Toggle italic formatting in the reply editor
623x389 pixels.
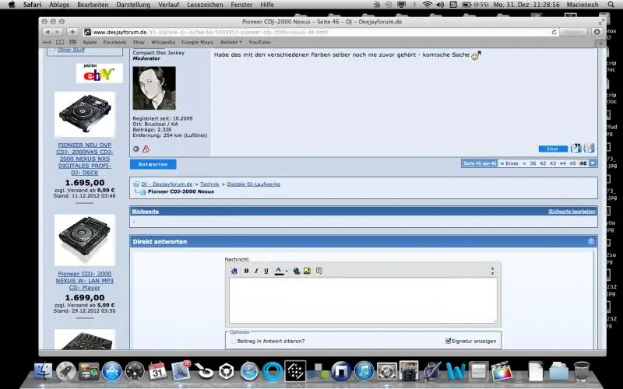point(256,271)
